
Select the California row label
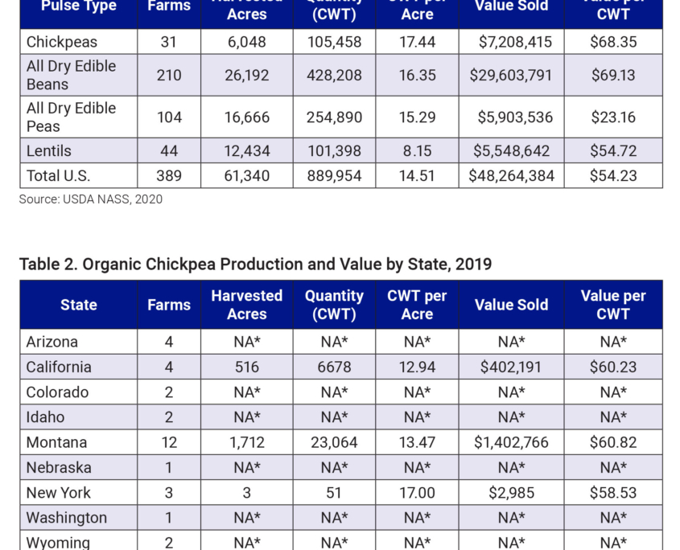coord(59,367)
